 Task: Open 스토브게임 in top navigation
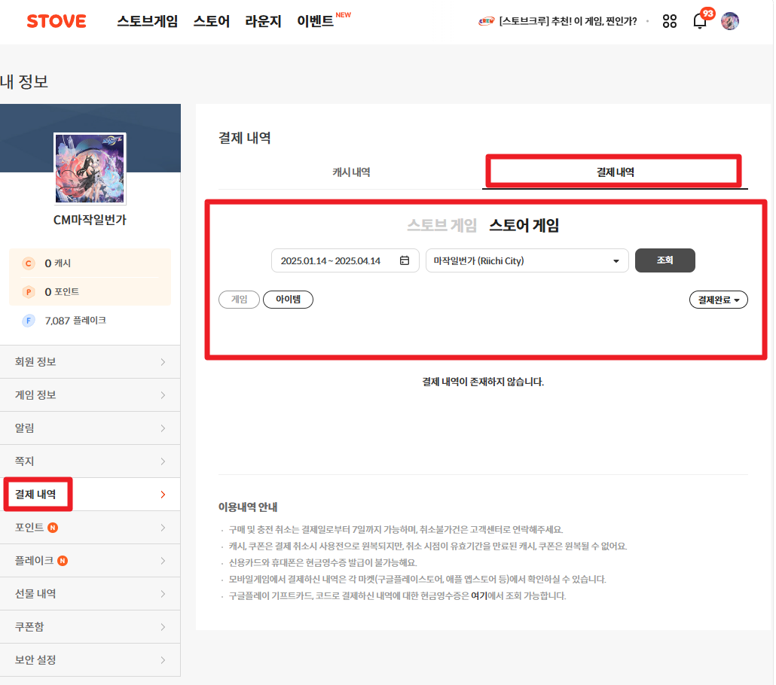point(147,21)
